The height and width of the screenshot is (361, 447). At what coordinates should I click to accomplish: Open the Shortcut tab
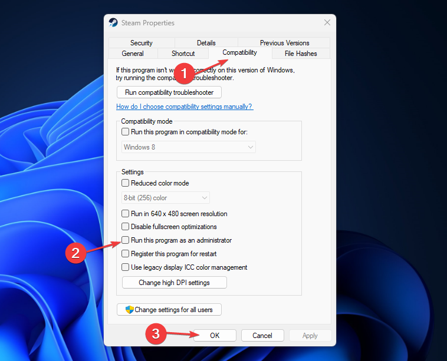pos(183,54)
